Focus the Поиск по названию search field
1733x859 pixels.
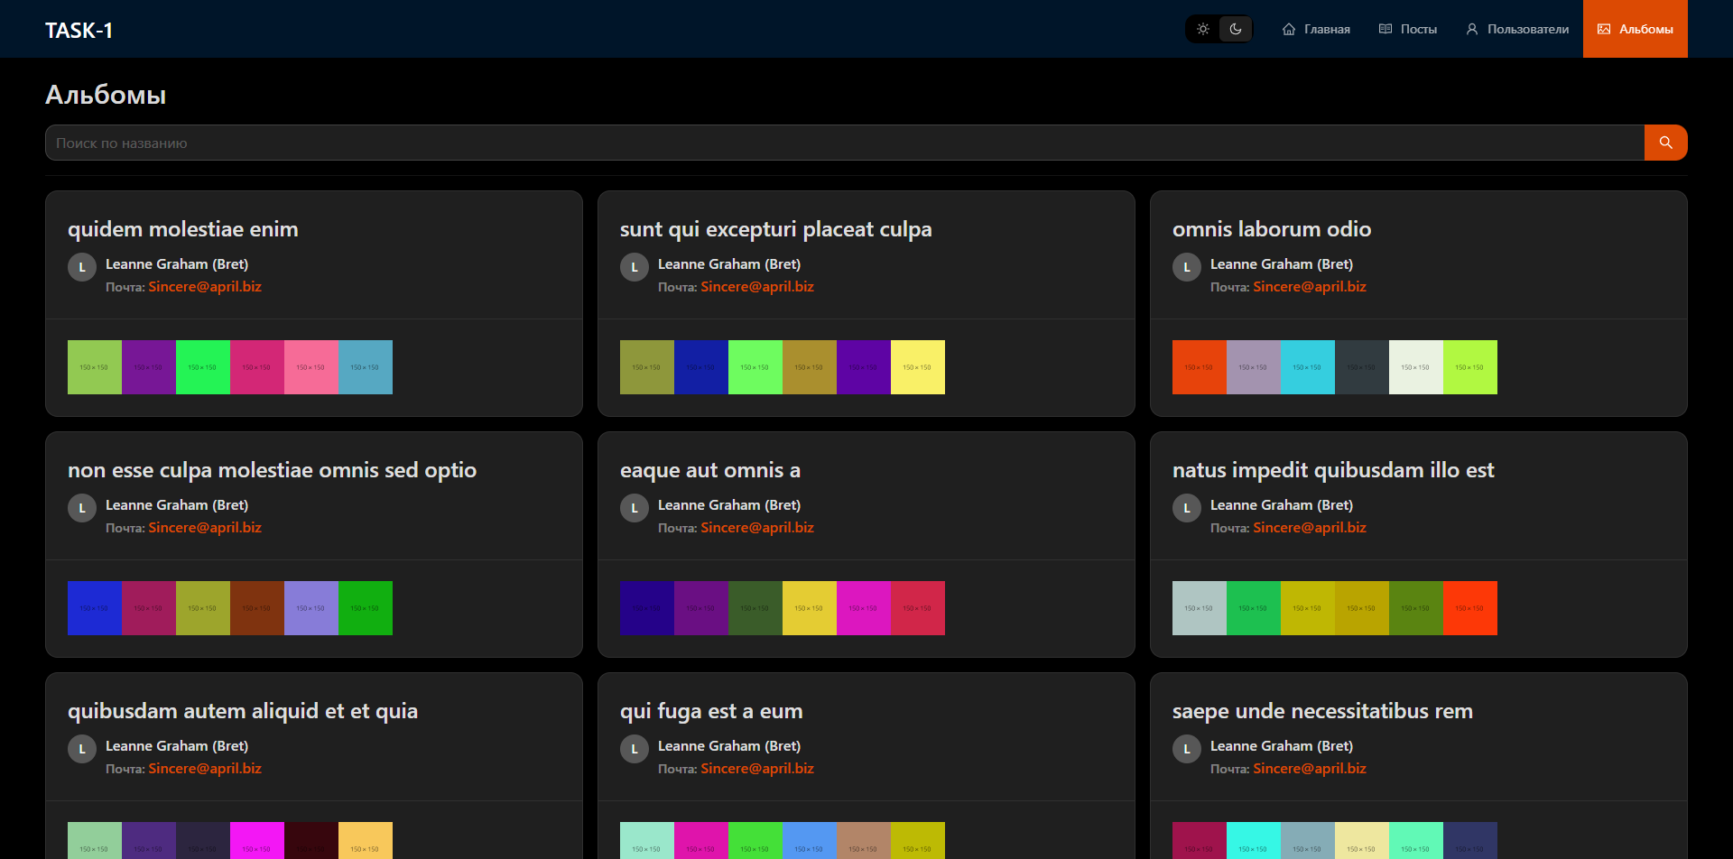844,143
